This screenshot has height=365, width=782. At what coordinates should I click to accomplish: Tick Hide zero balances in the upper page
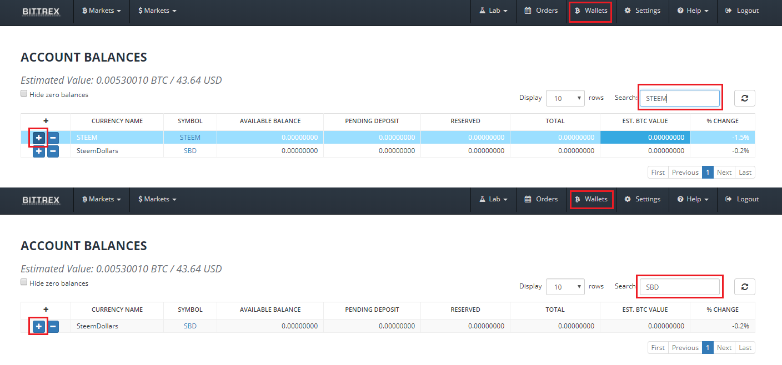(24, 94)
